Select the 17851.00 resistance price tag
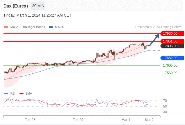The width and height of the screenshot is (185, 125). click(x=172, y=41)
